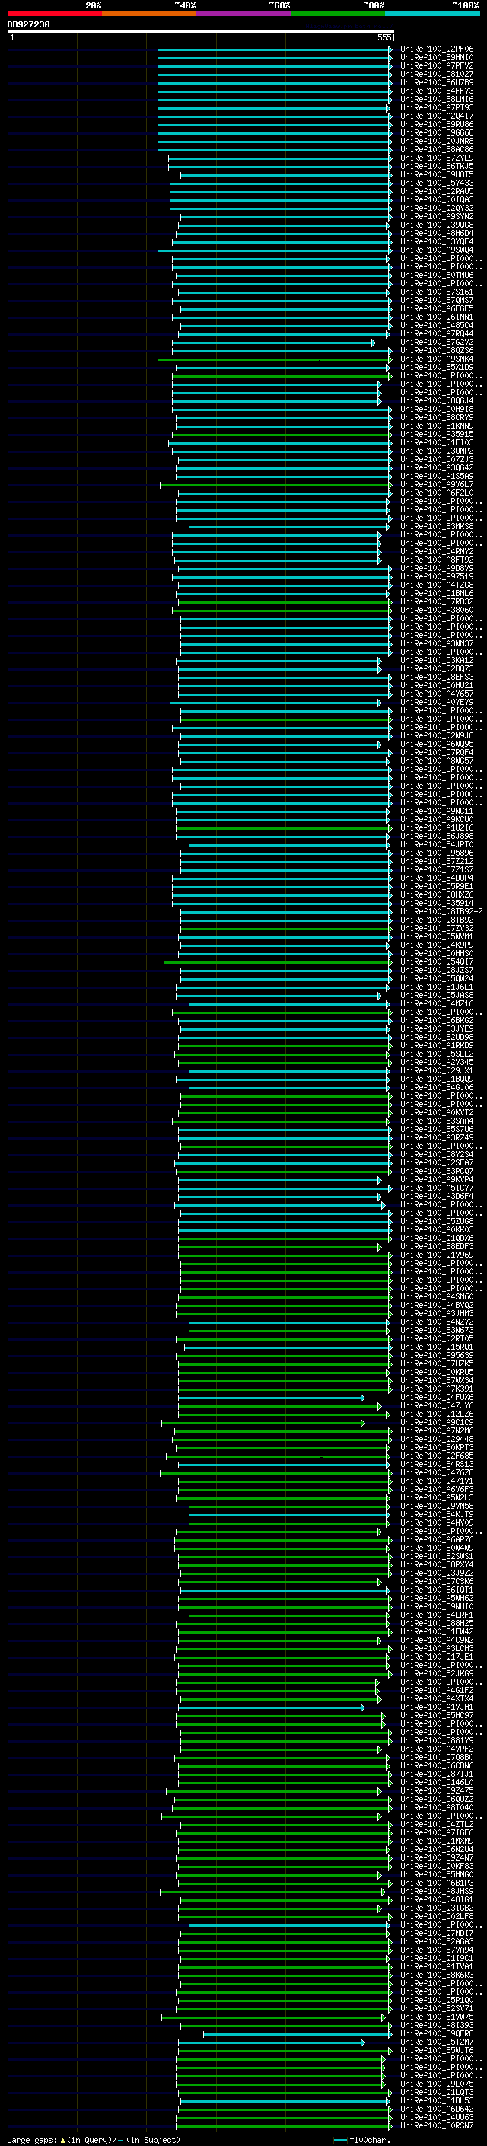Select the UniRef100_A2Q4I7 label
The height and width of the screenshot is (2146, 487).
pyautogui.click(x=436, y=116)
